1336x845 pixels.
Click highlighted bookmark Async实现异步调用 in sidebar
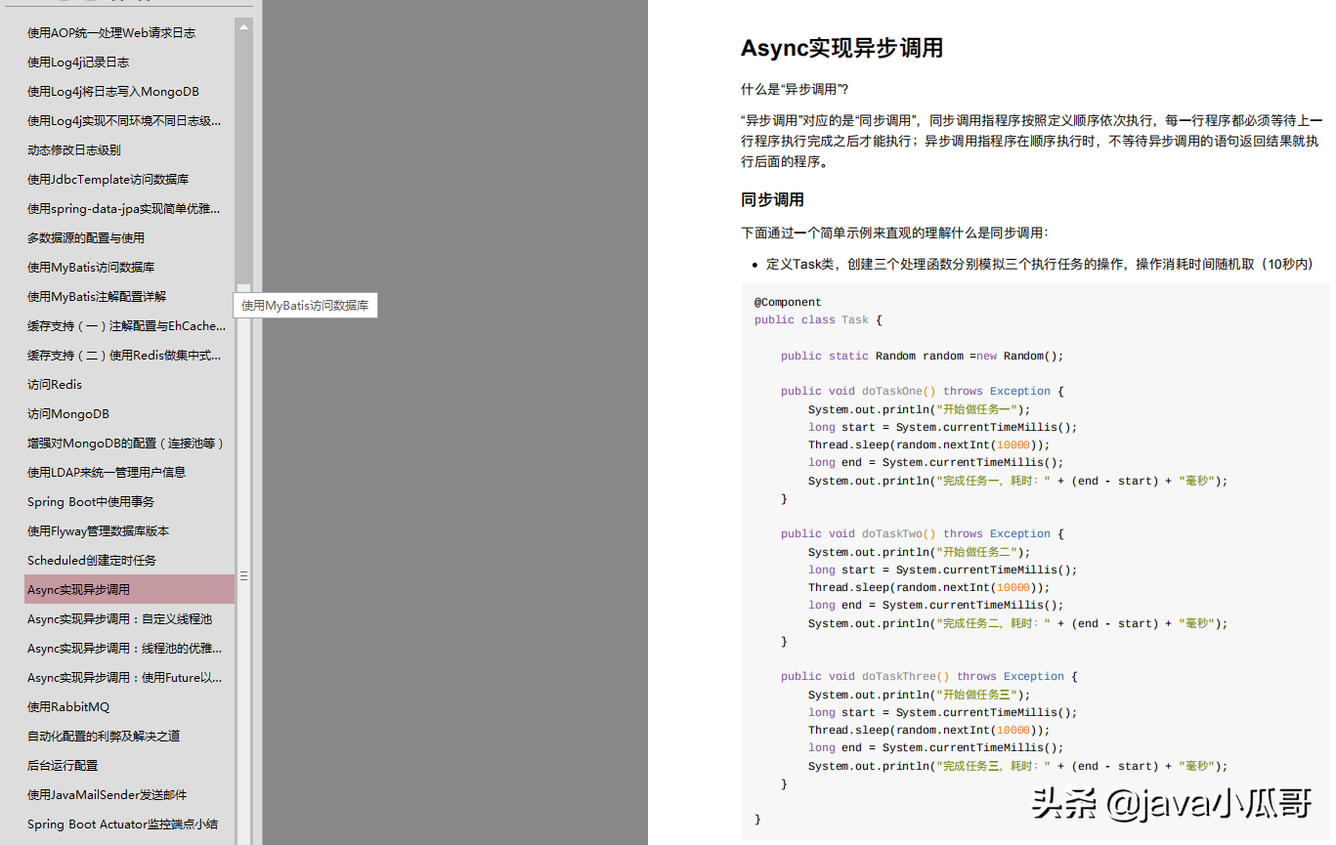(x=129, y=589)
